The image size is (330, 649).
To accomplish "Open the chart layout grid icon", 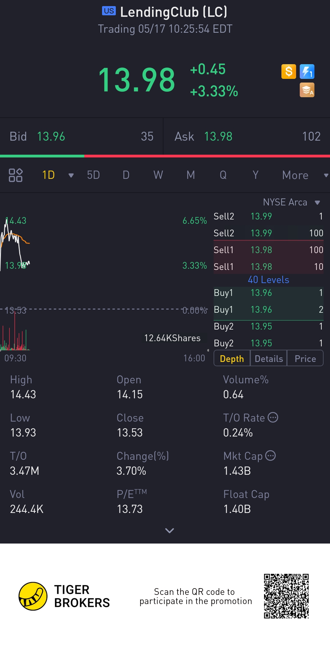I will (16, 175).
